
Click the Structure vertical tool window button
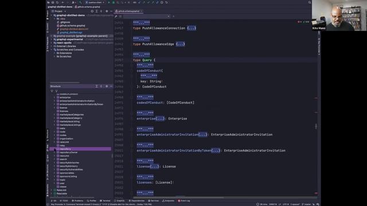(x=48, y=135)
